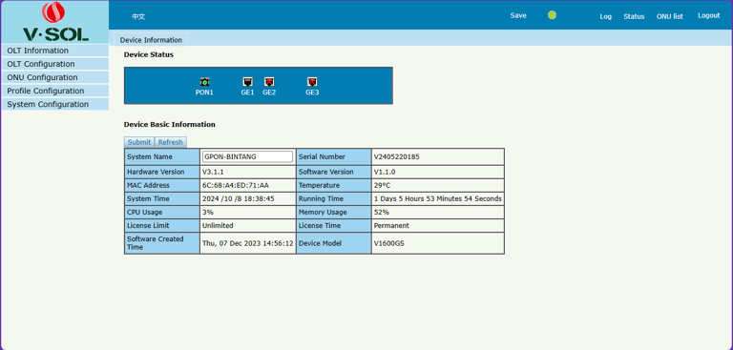Screen dimensions: 733x350
Task: Click the Serial Number label cell
Action: click(x=334, y=156)
